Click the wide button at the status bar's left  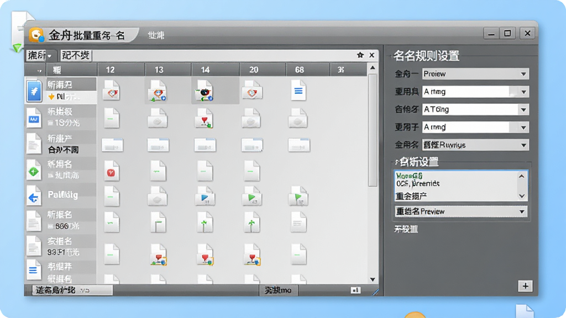pos(72,290)
